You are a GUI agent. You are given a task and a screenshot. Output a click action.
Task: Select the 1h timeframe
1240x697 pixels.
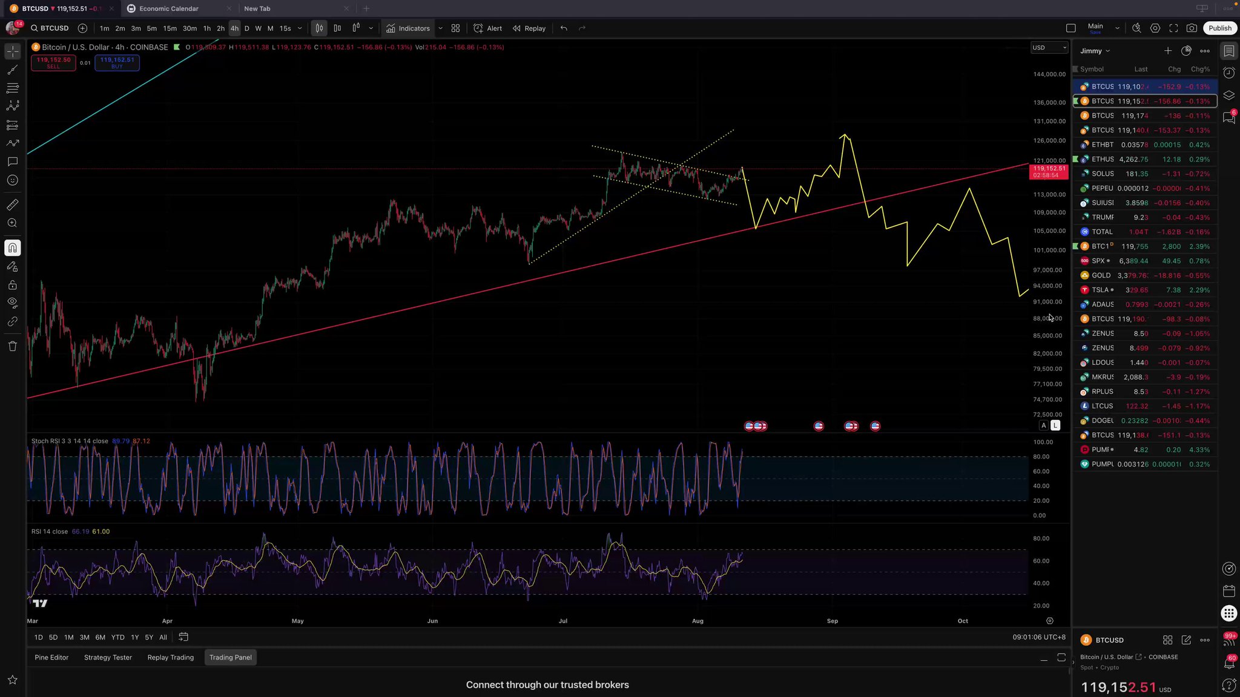point(207,28)
